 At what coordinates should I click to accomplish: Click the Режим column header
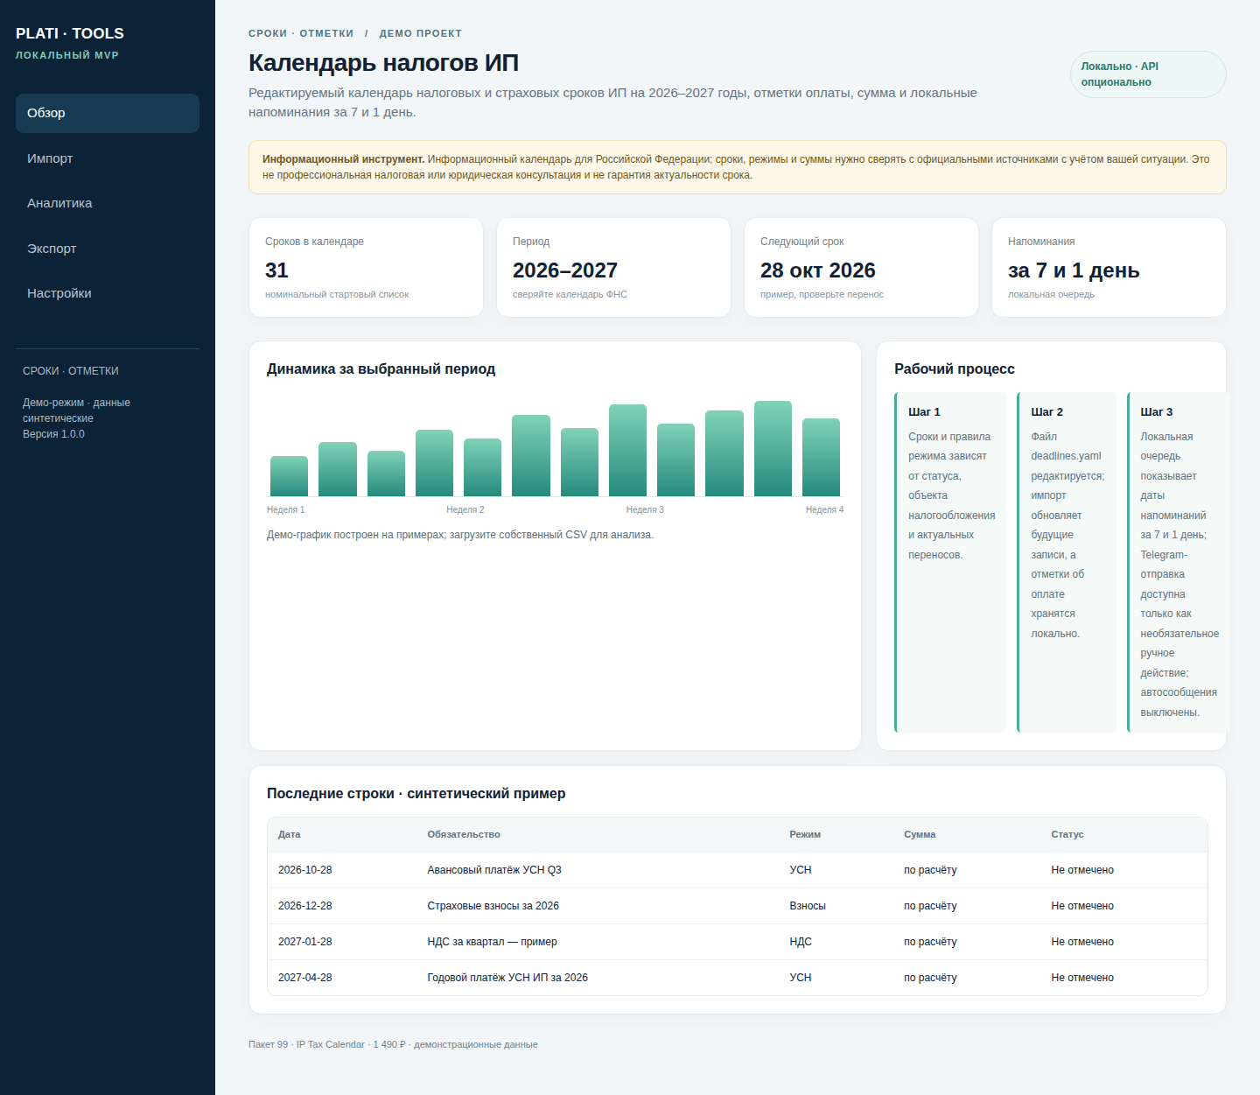pos(805,834)
